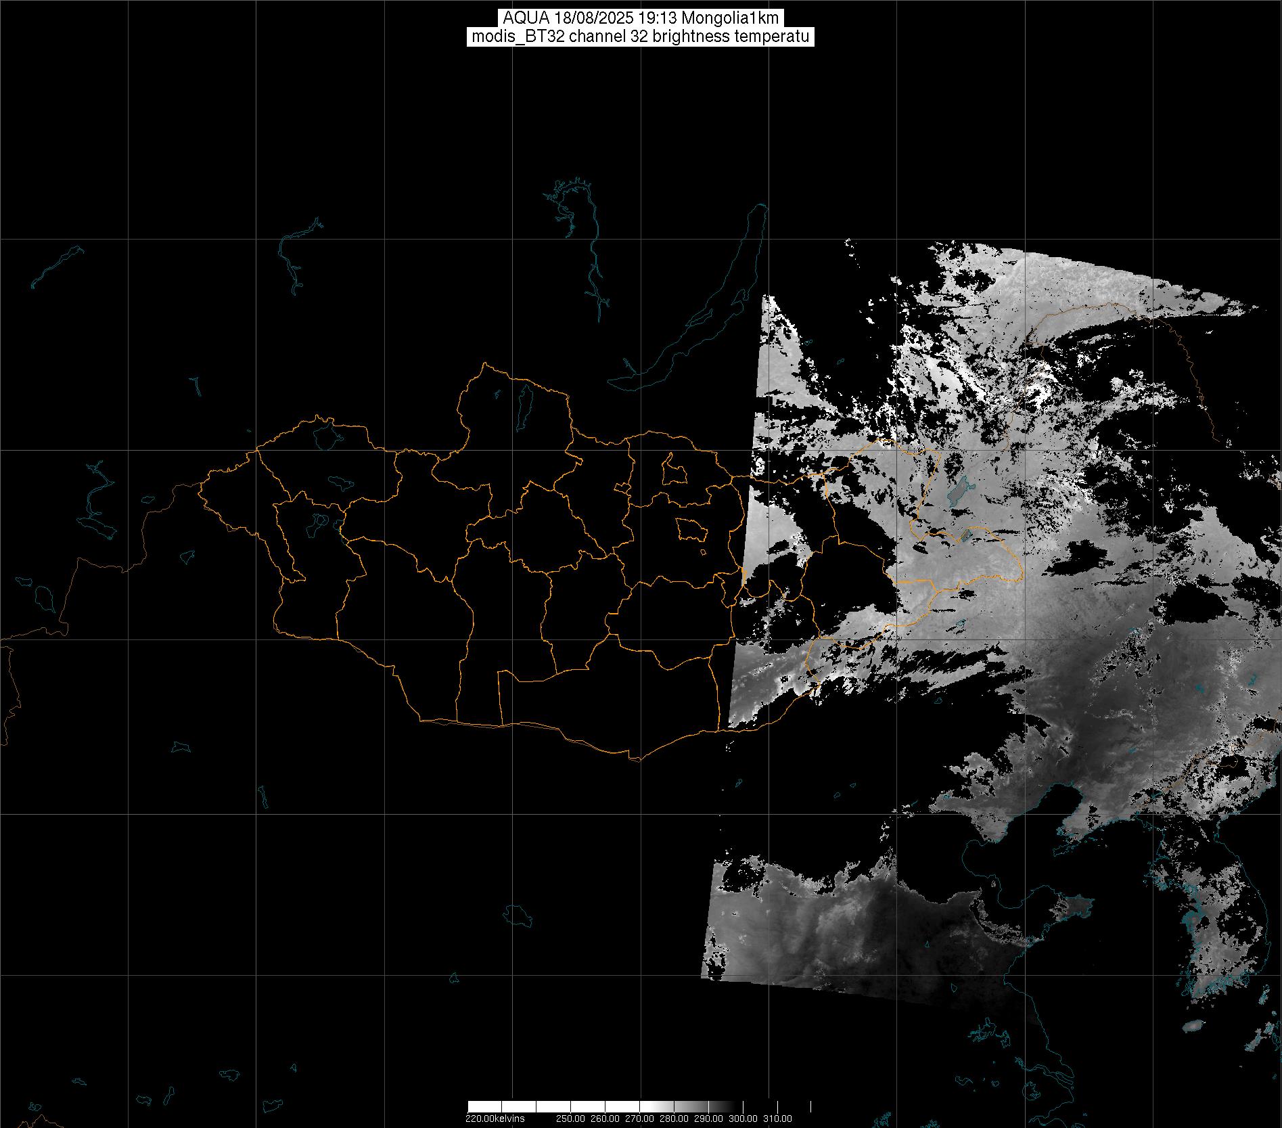
Task: Select the 300.00 colorbar label
Action: tap(741, 1119)
